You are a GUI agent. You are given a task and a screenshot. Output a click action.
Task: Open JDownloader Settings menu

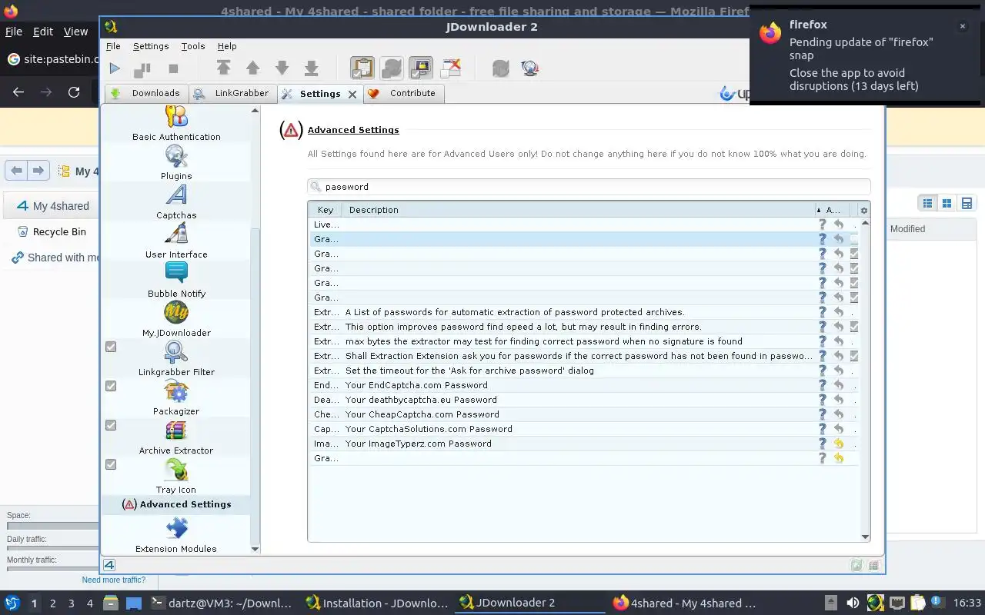point(151,46)
